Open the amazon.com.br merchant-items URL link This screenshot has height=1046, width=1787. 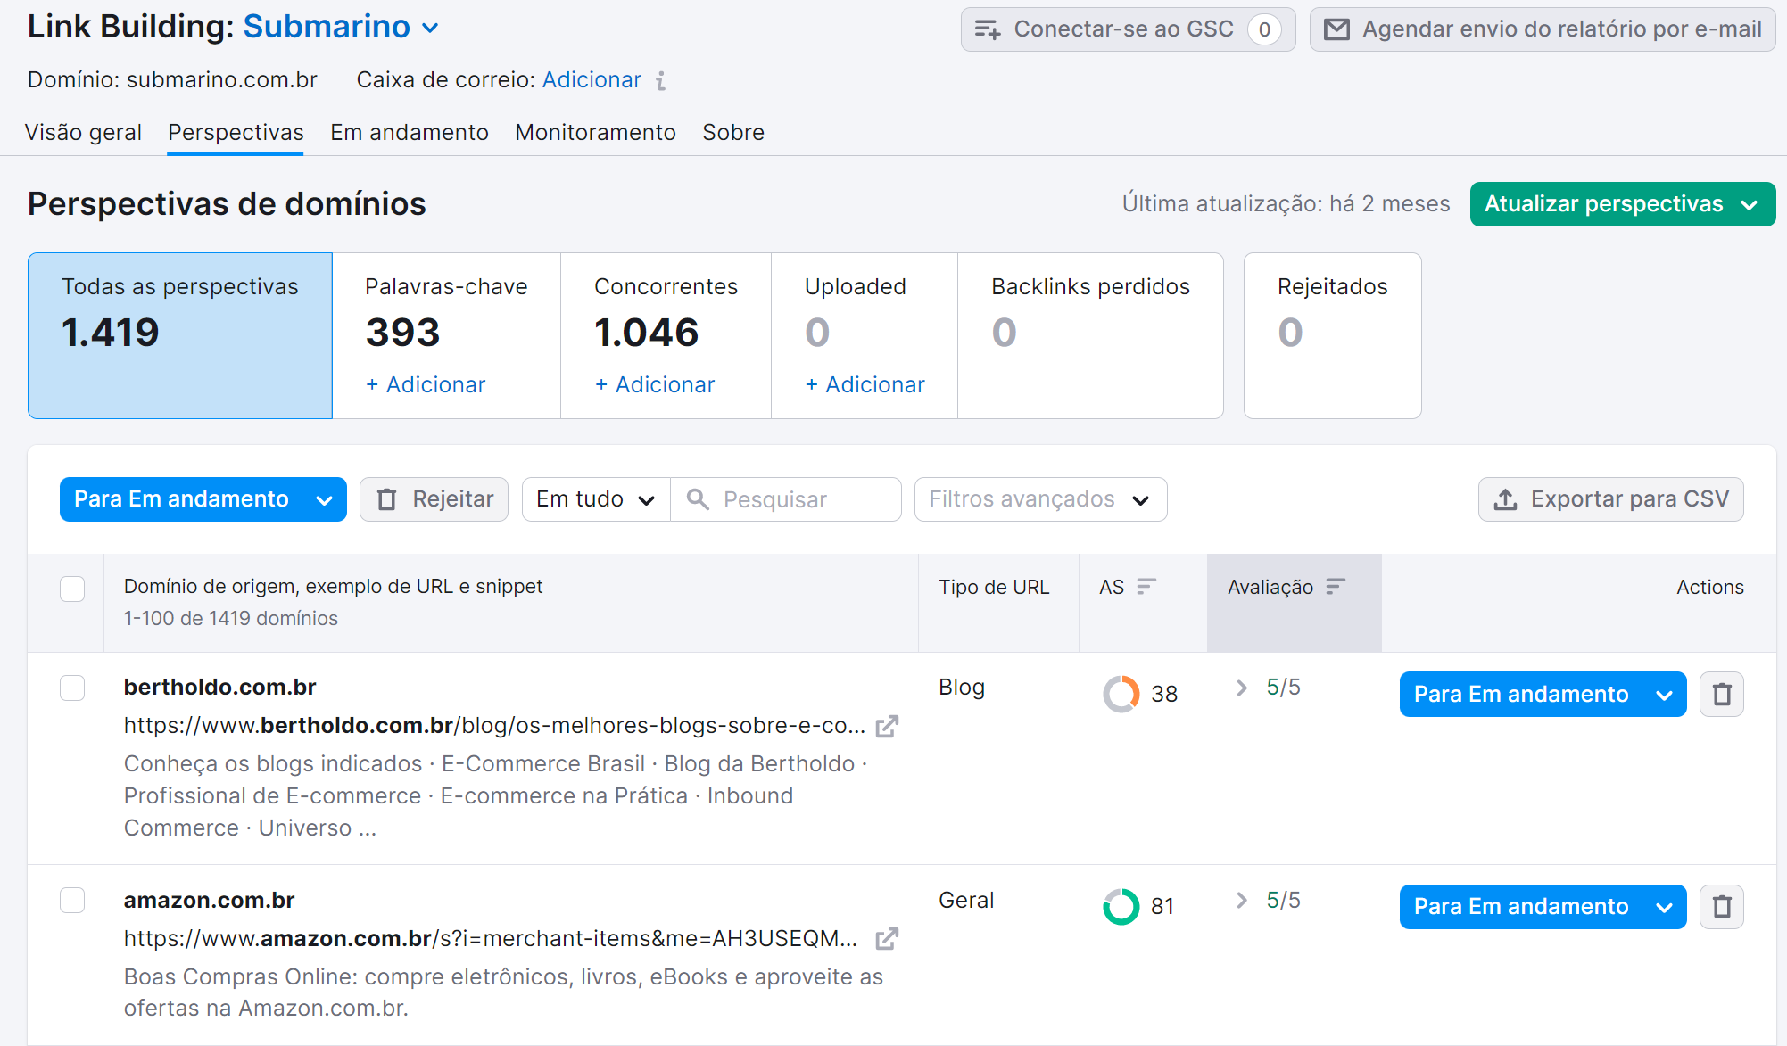click(491, 939)
